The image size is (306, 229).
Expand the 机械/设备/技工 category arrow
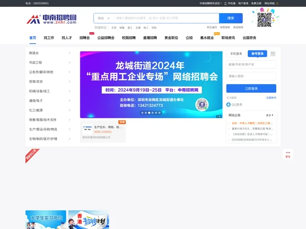click(x=69, y=91)
